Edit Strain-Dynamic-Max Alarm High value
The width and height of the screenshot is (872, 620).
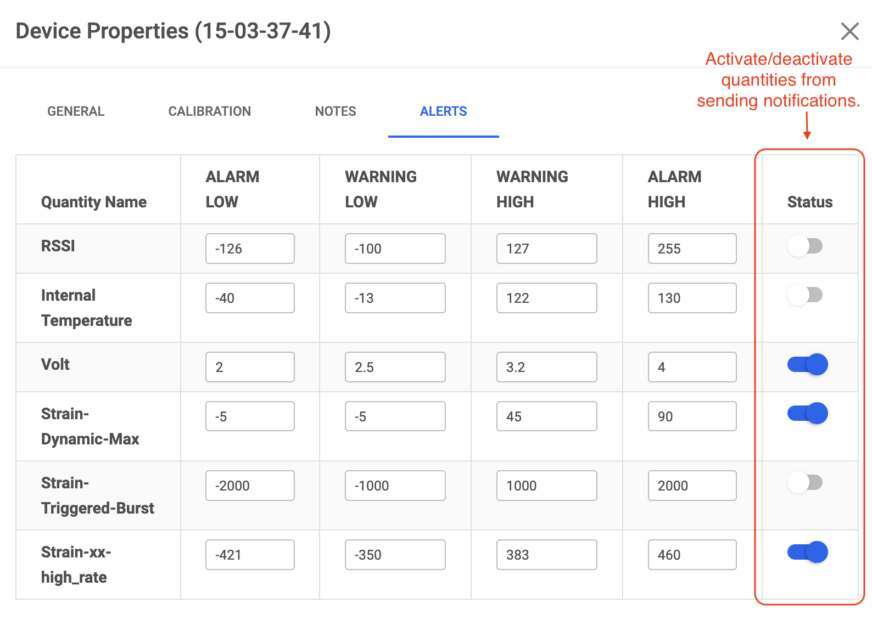click(692, 416)
